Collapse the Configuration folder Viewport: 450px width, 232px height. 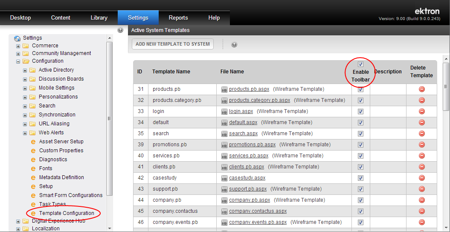click(18, 61)
